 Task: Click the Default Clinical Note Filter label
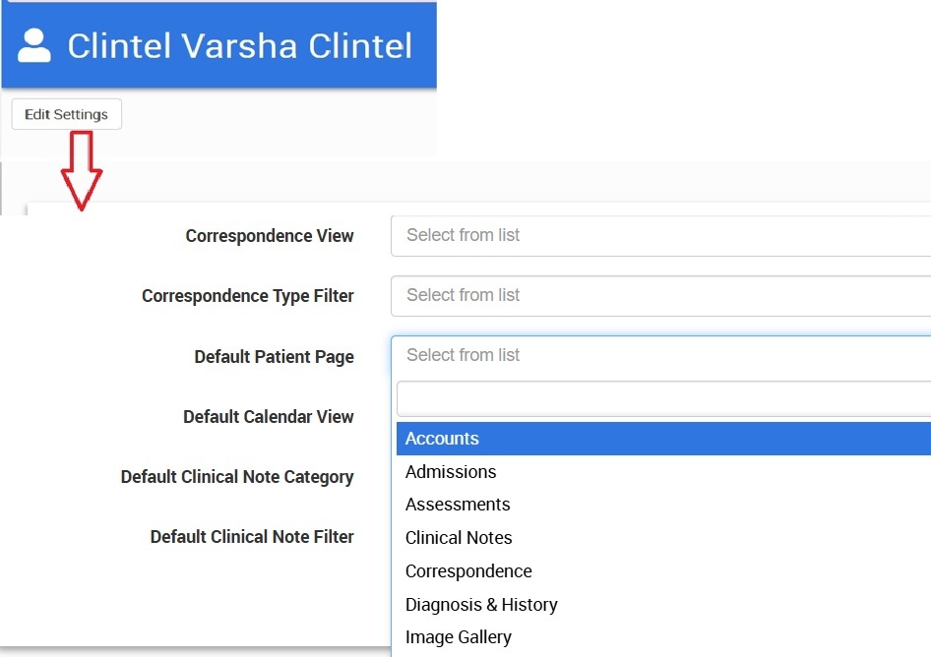pos(252,537)
